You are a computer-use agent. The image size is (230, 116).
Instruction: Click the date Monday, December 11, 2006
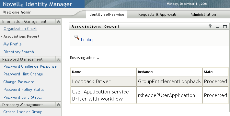tap(187, 4)
